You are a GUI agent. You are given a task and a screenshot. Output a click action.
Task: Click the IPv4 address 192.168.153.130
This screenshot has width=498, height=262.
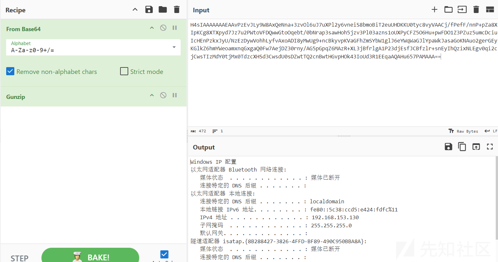click(335, 217)
